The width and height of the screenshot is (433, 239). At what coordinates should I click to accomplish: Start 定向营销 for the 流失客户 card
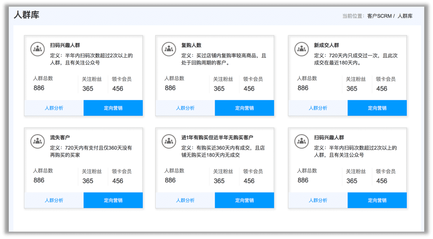tap(113, 200)
